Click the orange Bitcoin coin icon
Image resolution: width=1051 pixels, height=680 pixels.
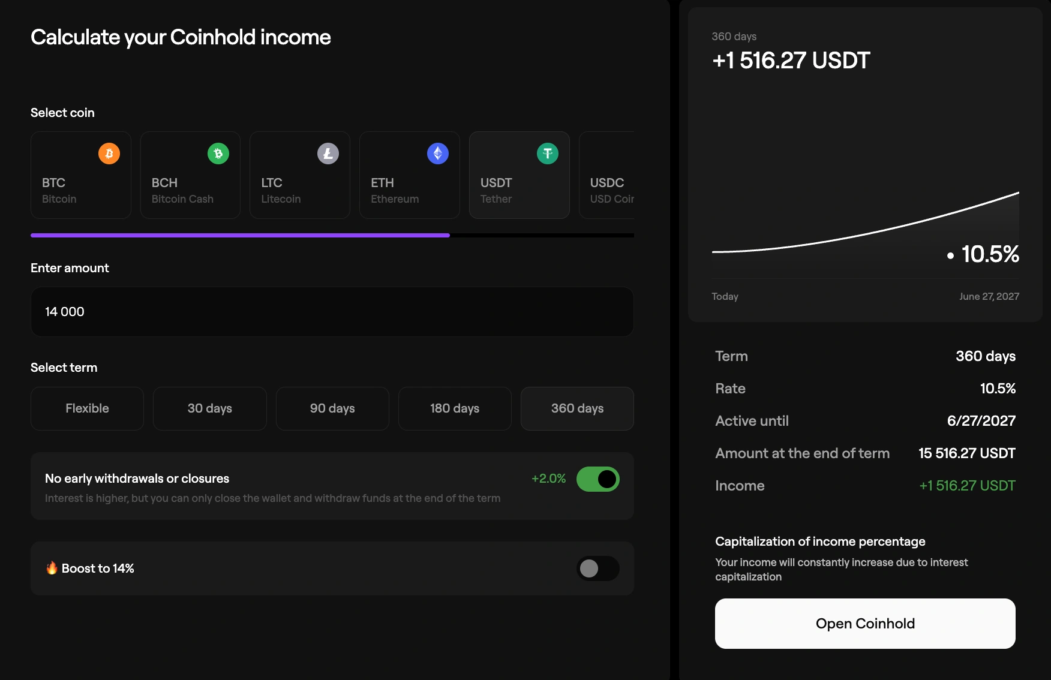109,154
